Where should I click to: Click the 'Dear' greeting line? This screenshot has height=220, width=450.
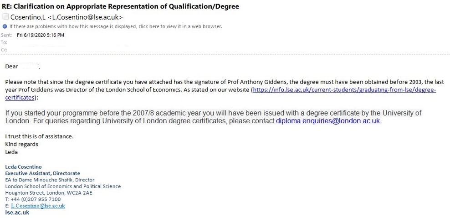12,66
